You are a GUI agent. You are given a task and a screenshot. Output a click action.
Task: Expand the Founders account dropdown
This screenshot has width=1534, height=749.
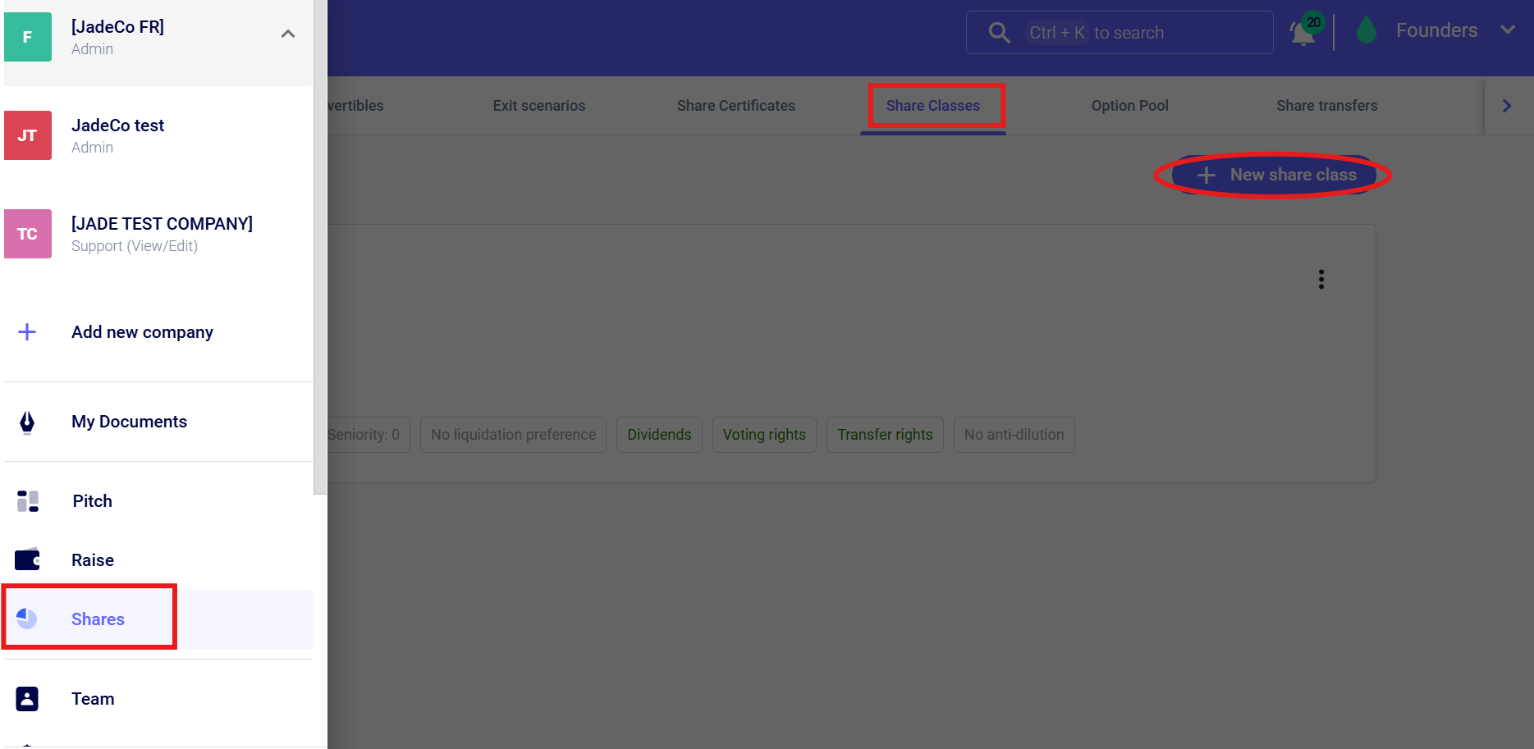tap(1507, 30)
